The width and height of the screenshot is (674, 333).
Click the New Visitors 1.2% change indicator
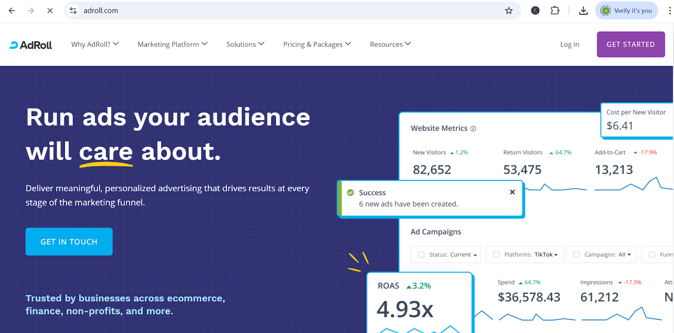pos(459,152)
